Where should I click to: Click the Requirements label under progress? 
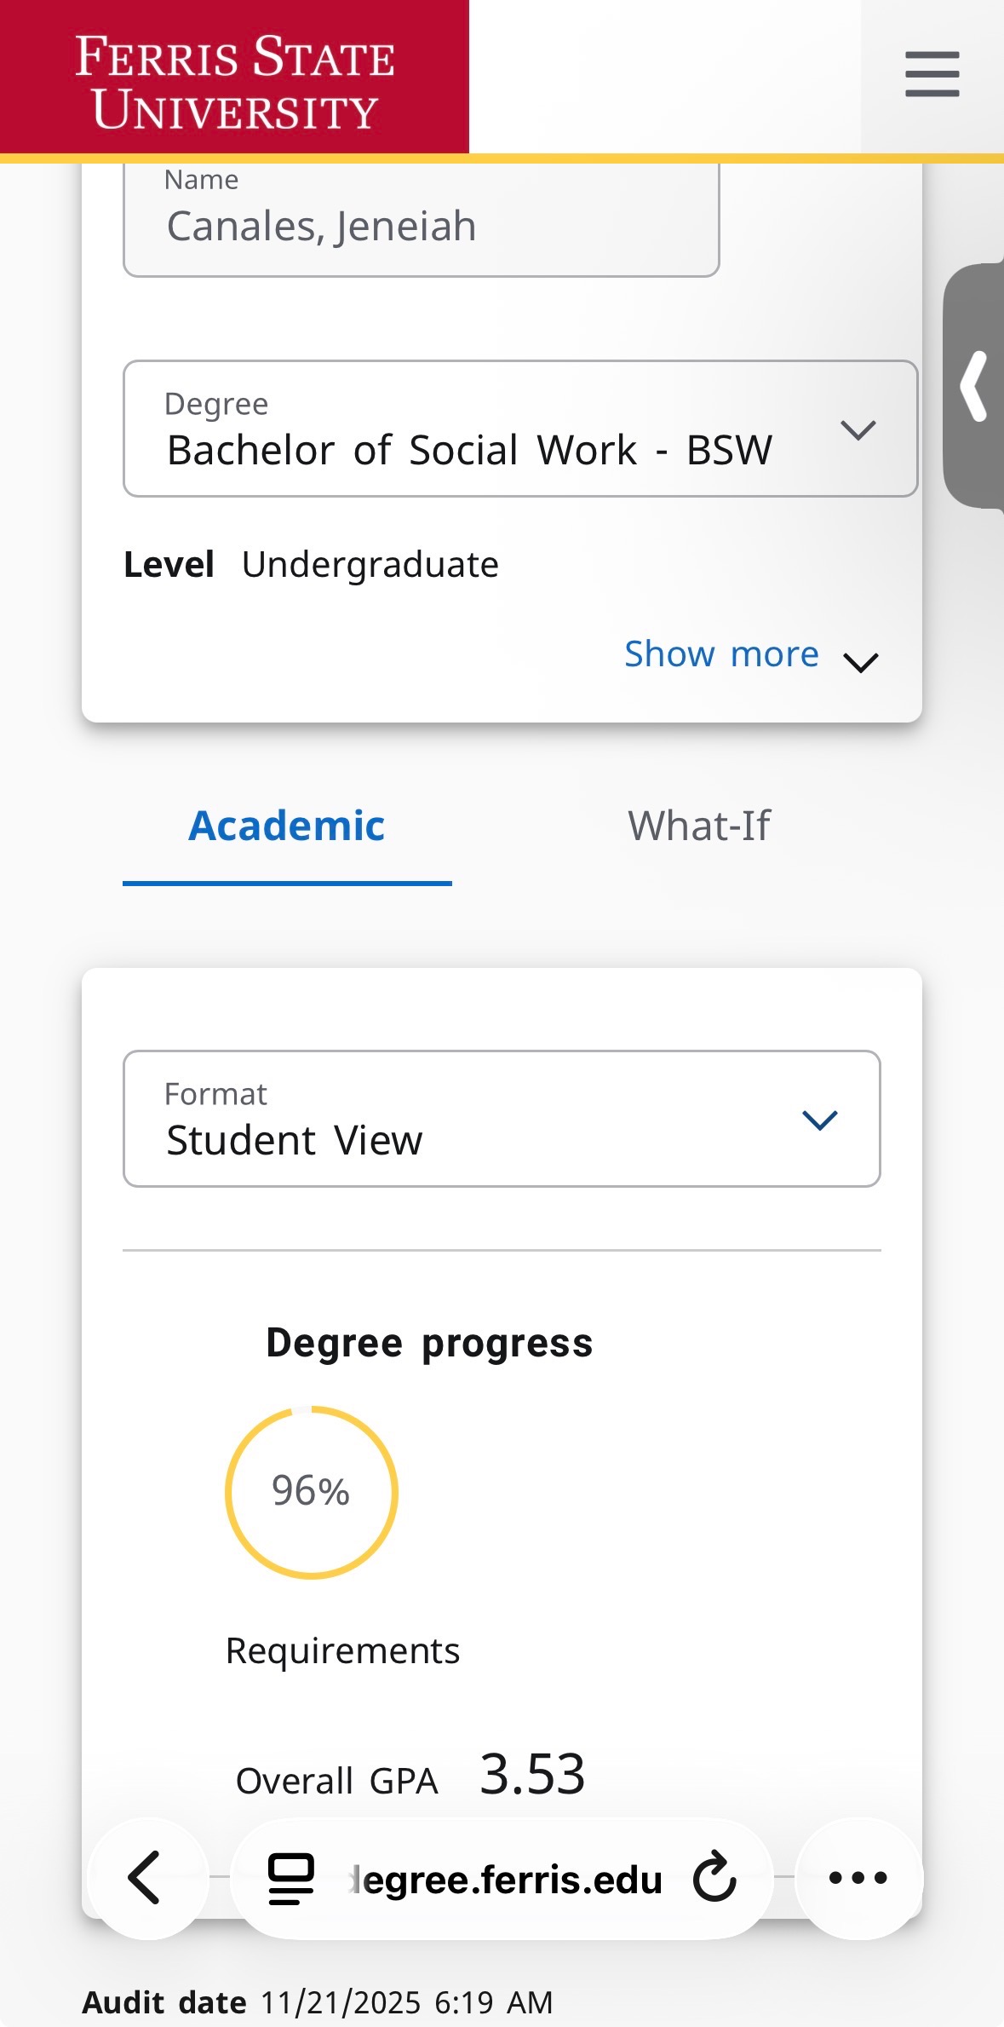(x=342, y=1650)
